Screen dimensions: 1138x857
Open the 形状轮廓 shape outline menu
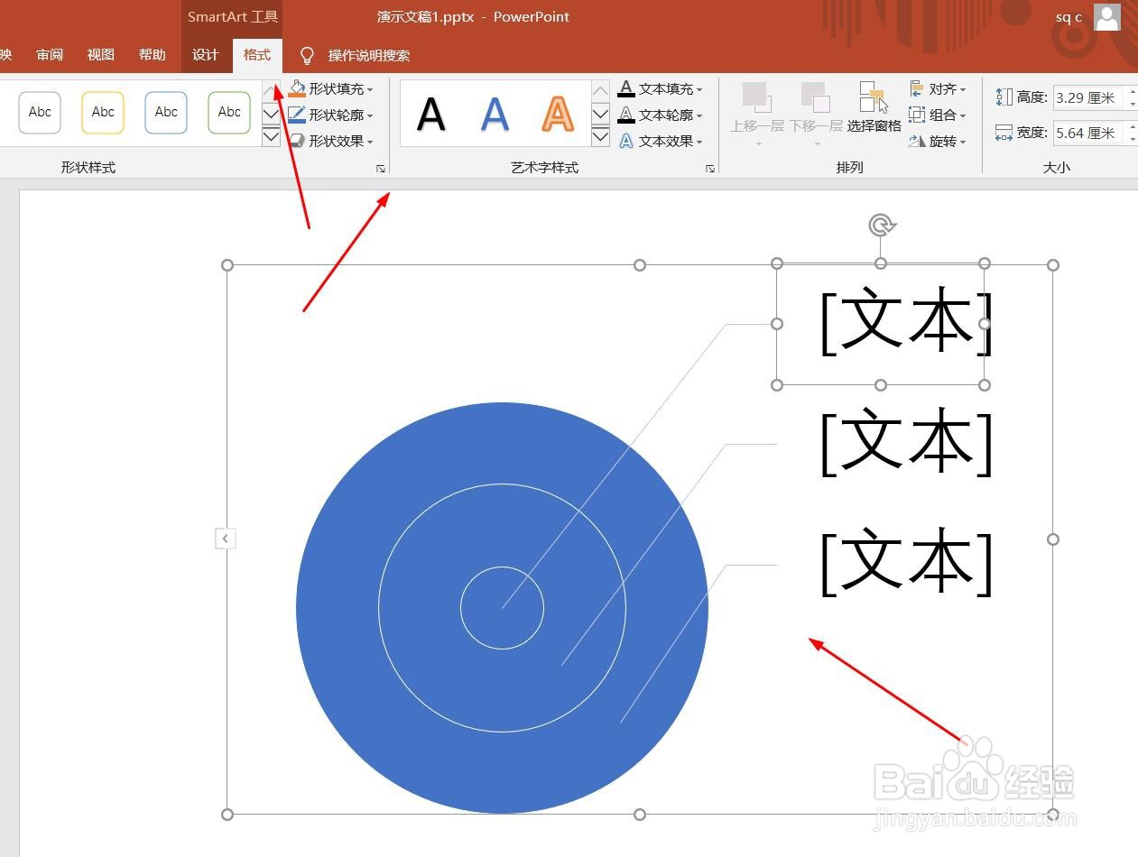click(x=330, y=115)
